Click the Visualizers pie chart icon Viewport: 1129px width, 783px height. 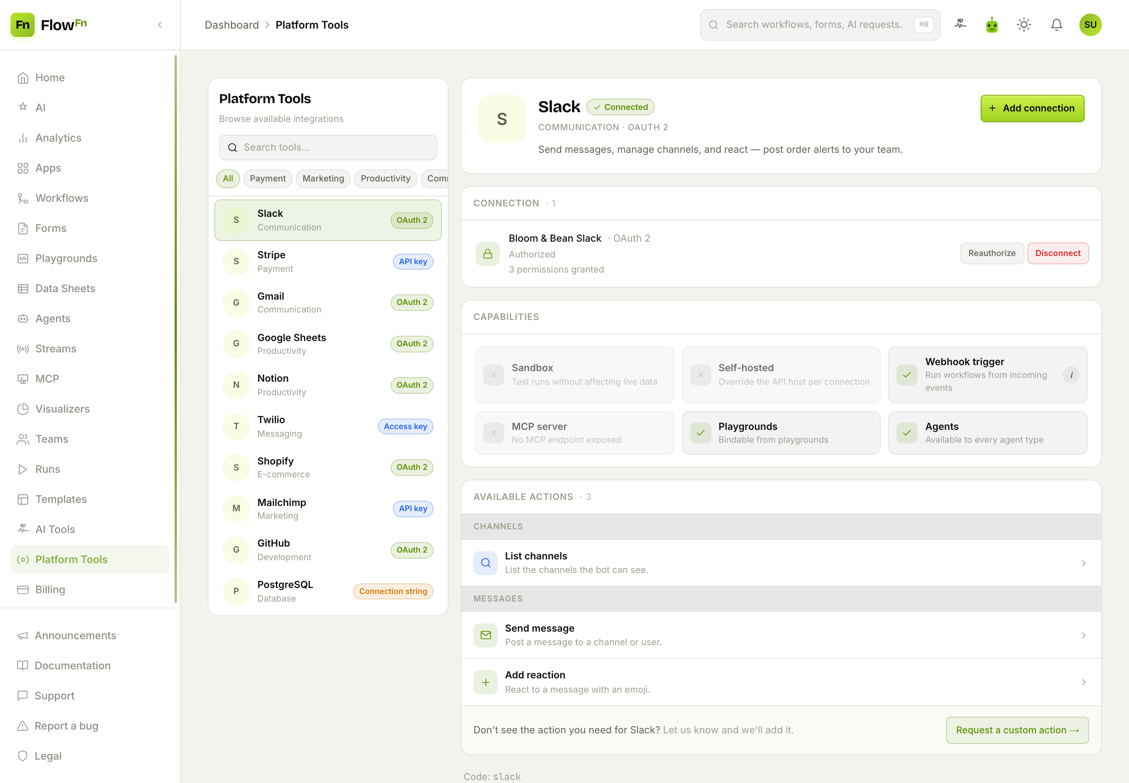coord(23,409)
